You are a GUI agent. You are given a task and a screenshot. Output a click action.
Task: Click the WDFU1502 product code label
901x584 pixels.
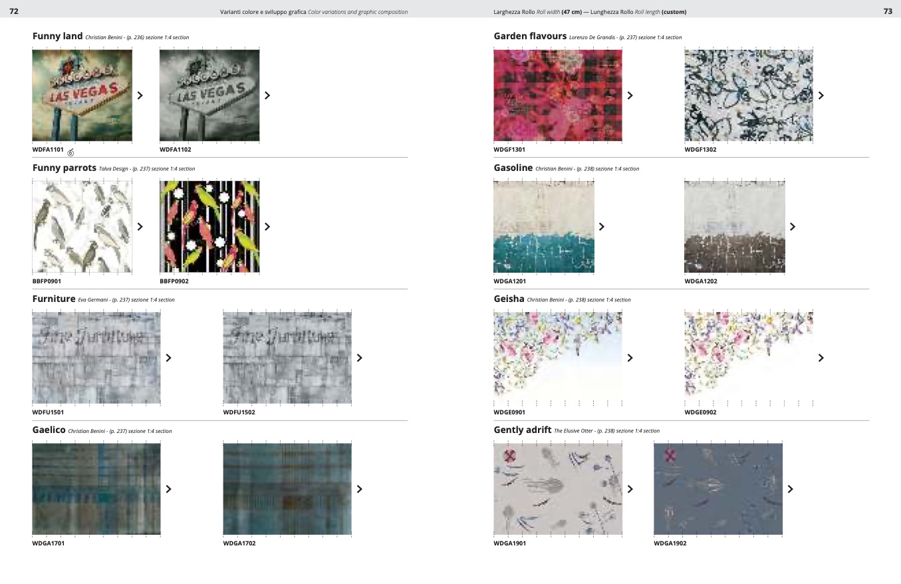(x=239, y=412)
